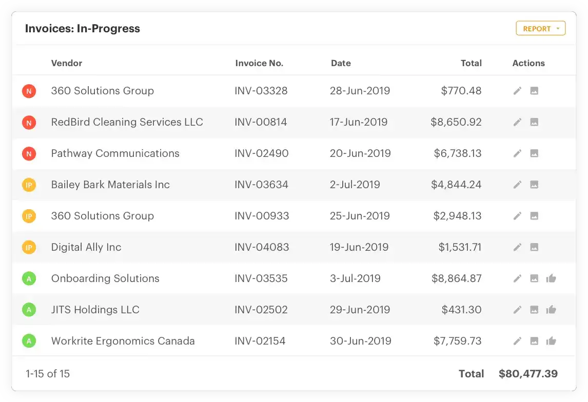Sort by the Vendor column header

pos(66,63)
